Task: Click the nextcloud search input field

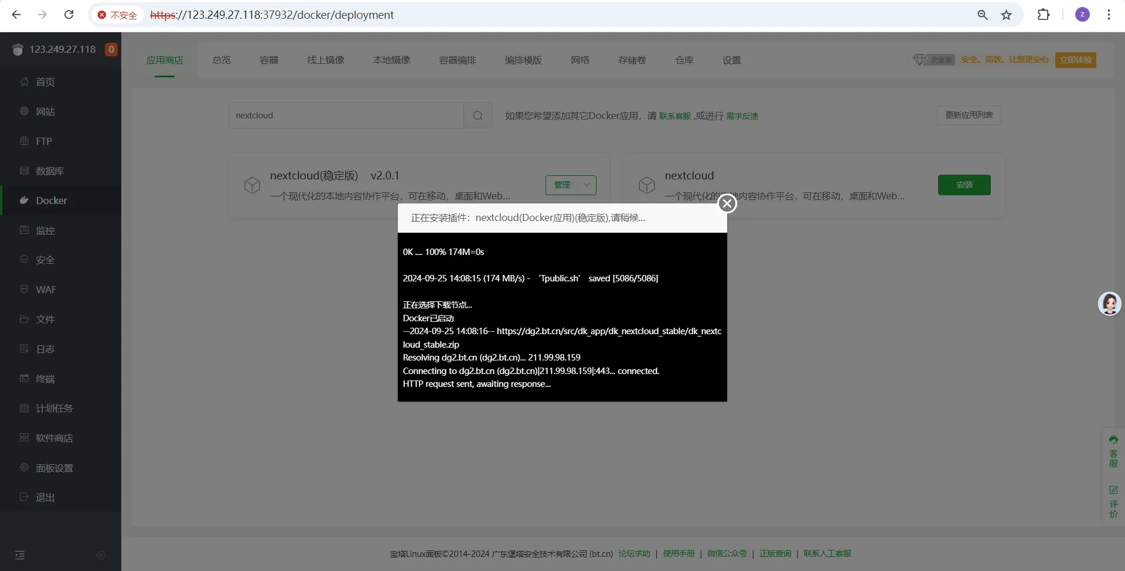Action: pyautogui.click(x=346, y=115)
